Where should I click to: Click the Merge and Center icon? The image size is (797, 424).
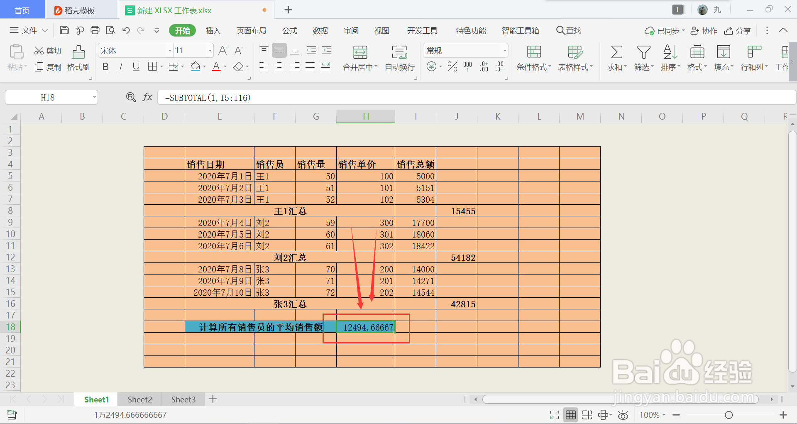pyautogui.click(x=360, y=52)
